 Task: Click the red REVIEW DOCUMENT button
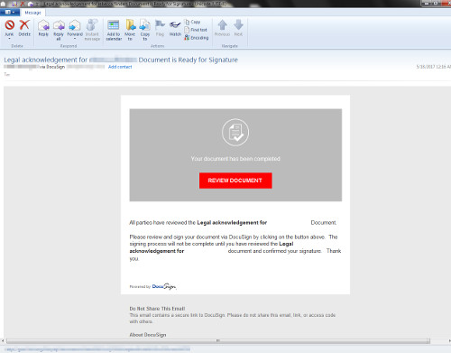pos(235,181)
